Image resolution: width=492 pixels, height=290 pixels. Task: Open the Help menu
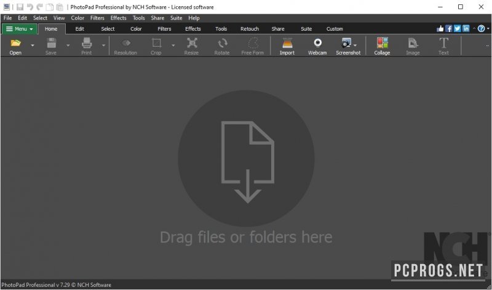(194, 18)
